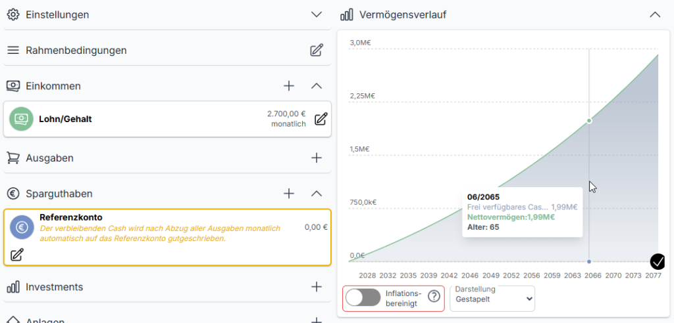Viewport: 674px width, 323px height.
Task: Click the Einkommen banknote icon
Action: 13,86
